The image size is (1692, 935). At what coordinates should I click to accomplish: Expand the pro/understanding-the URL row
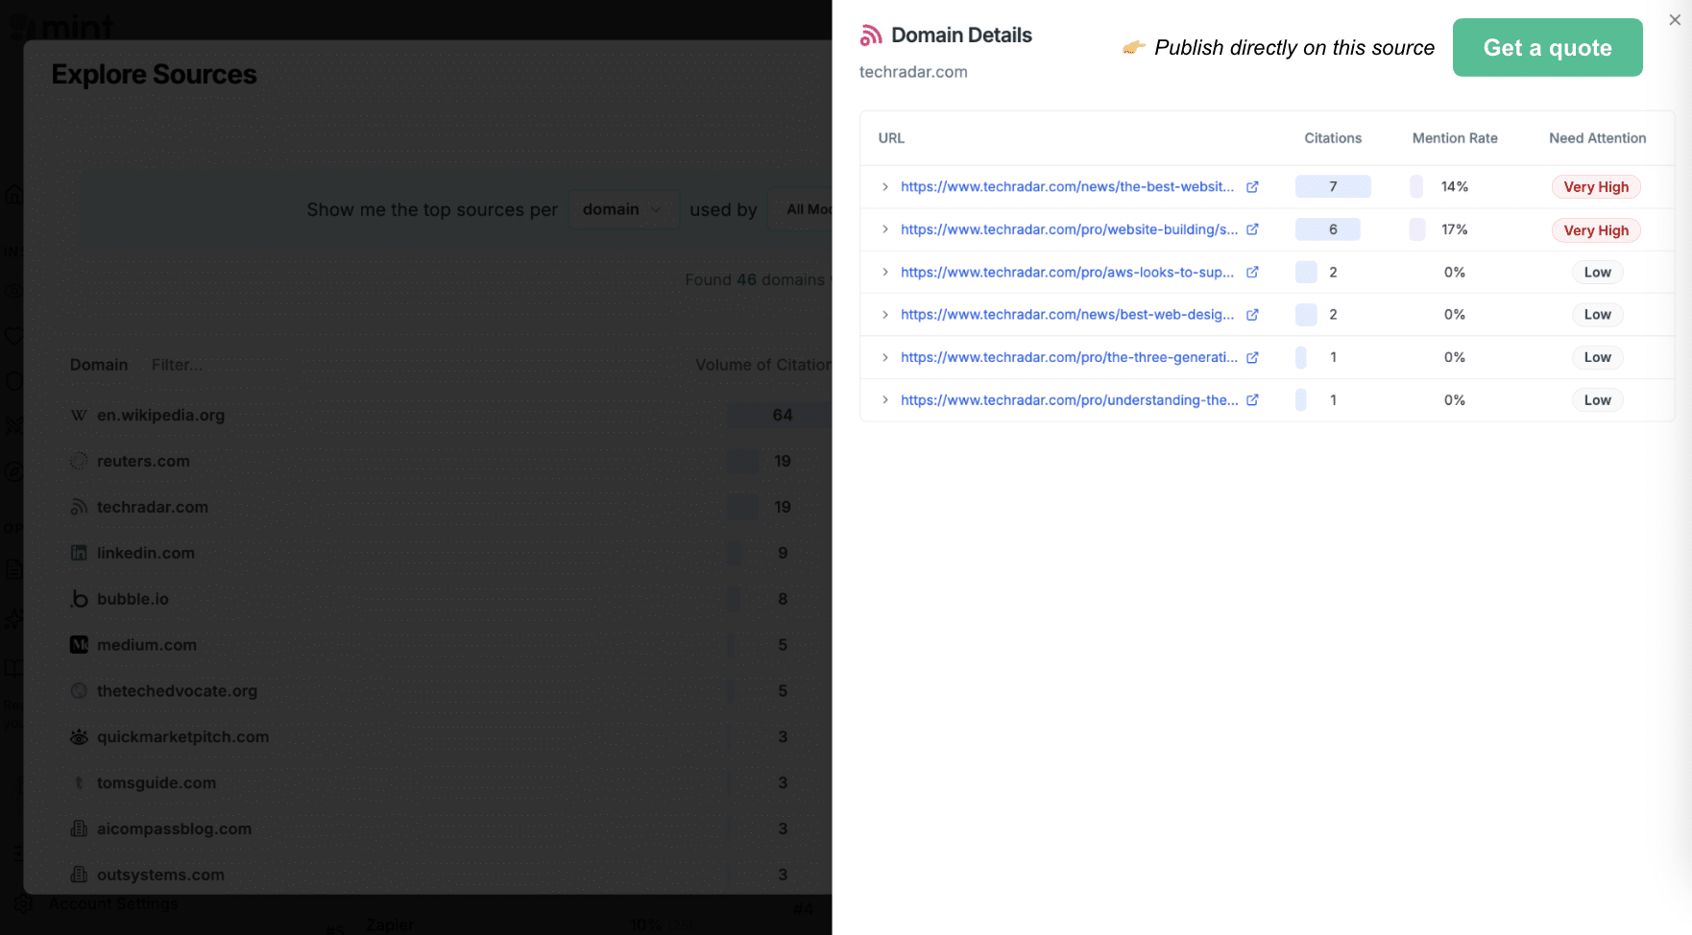(x=885, y=400)
